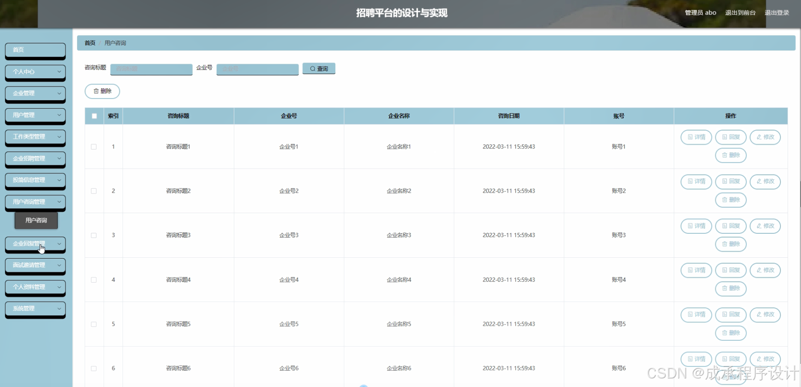Select 用户咨询 from the sidebar submenu
This screenshot has width=801, height=387.
[x=36, y=220]
